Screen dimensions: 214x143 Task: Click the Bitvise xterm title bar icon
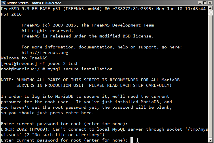(3, 3)
